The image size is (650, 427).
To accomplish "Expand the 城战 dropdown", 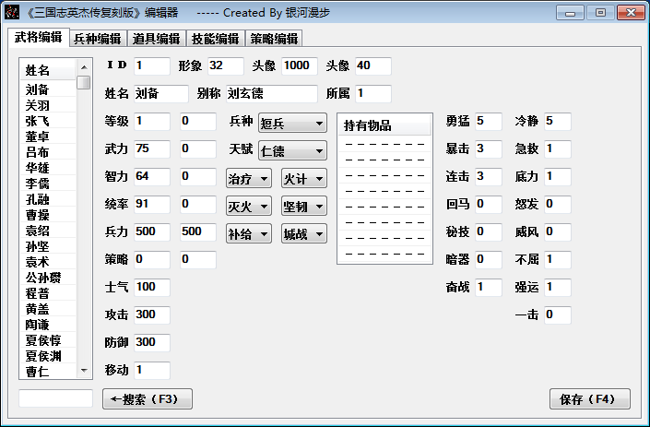I will pyautogui.click(x=304, y=233).
